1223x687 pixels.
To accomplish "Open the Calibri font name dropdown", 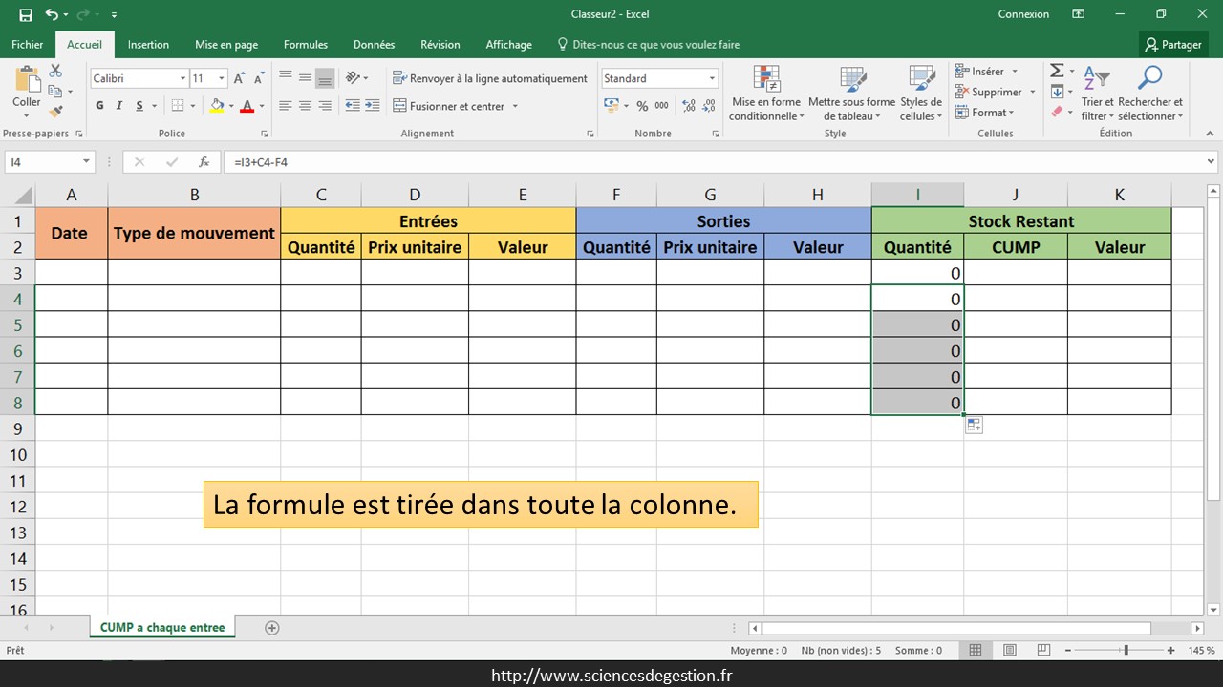I will click(x=182, y=78).
